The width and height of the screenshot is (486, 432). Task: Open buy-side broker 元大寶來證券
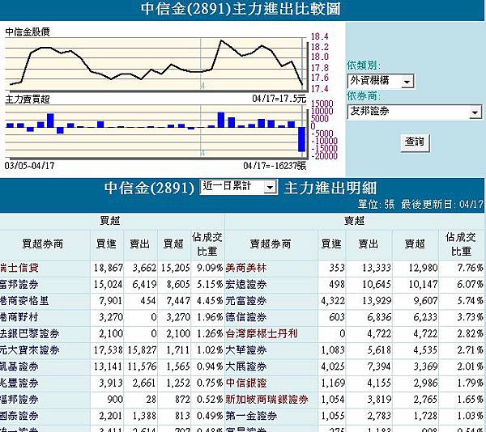[30, 350]
